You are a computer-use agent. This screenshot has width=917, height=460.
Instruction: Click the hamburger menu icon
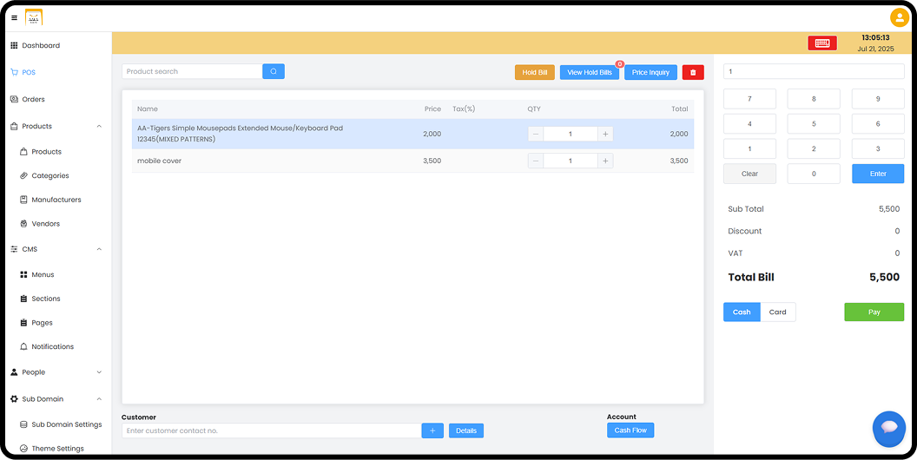pos(14,17)
